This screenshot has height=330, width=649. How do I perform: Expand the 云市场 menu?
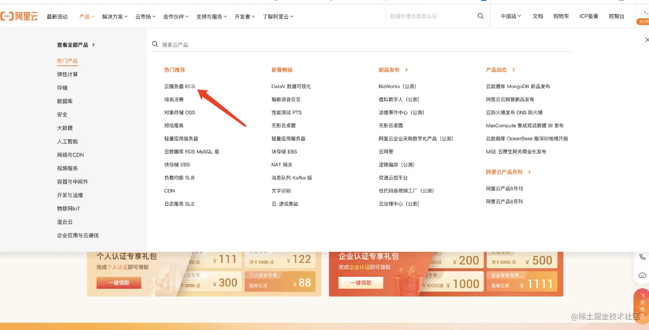145,16
